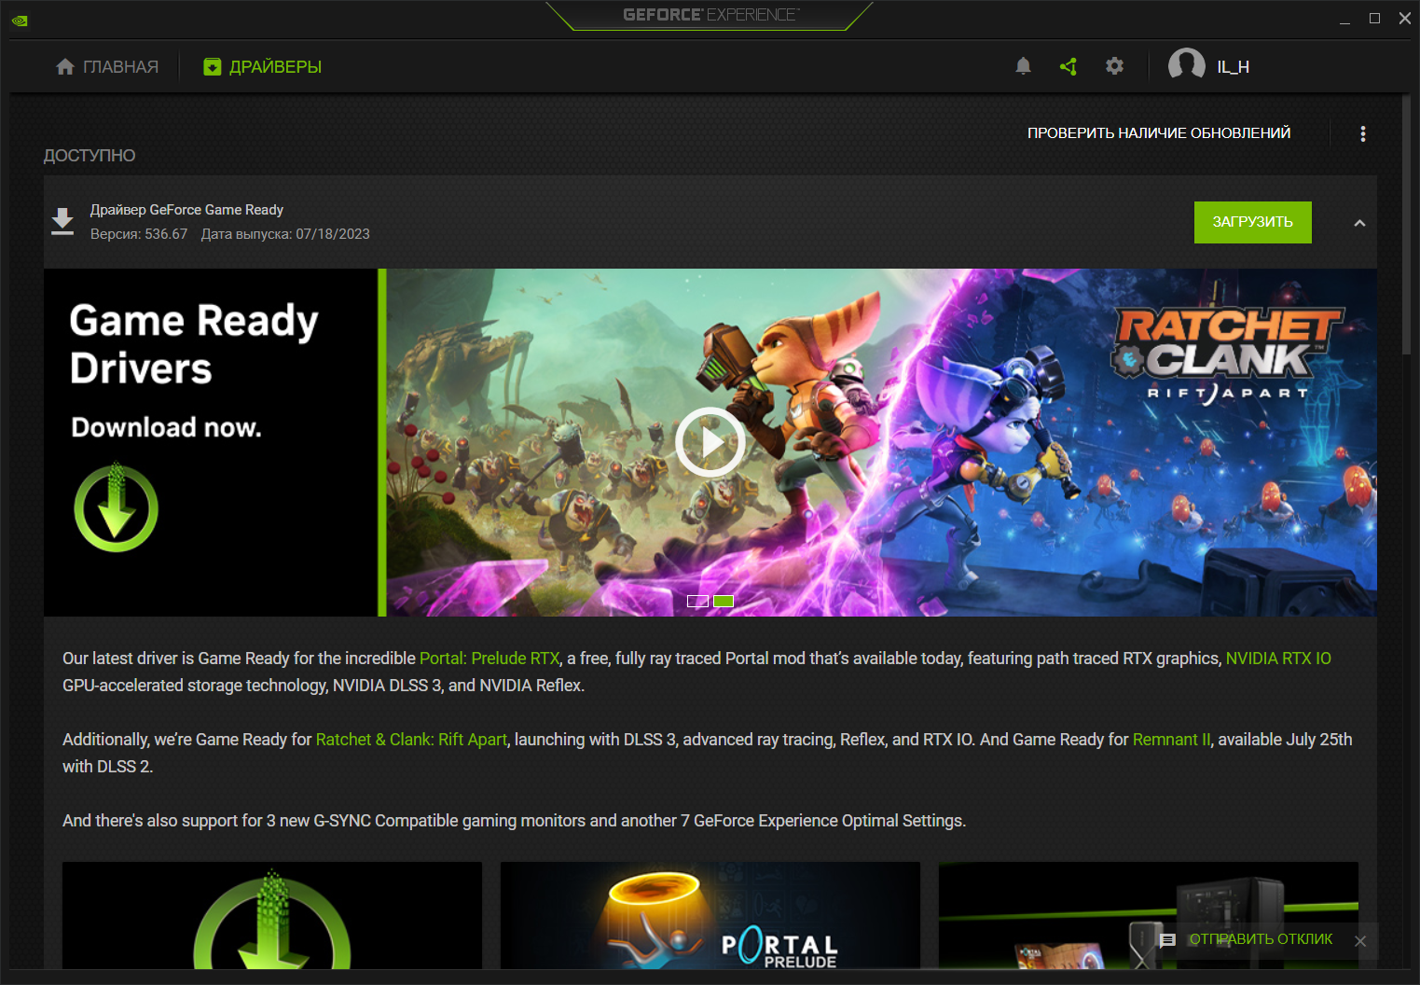Viewport: 1420px width, 985px height.
Task: Click the green ЗАГРУЗИТЬ button
Action: point(1253,222)
